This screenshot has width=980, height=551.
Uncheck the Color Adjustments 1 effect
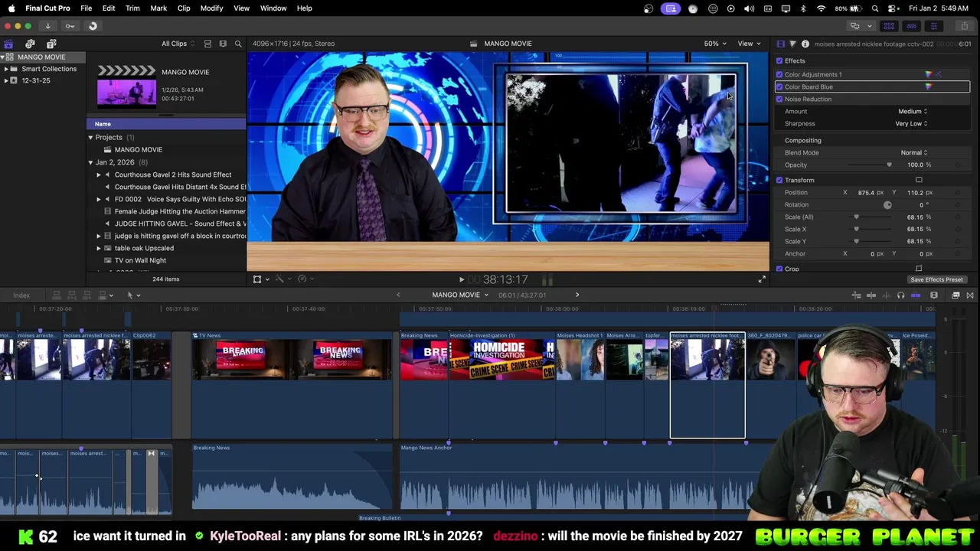pos(779,74)
